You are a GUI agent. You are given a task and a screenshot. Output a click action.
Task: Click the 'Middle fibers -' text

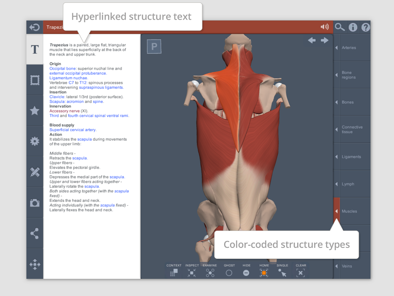coord(62,153)
